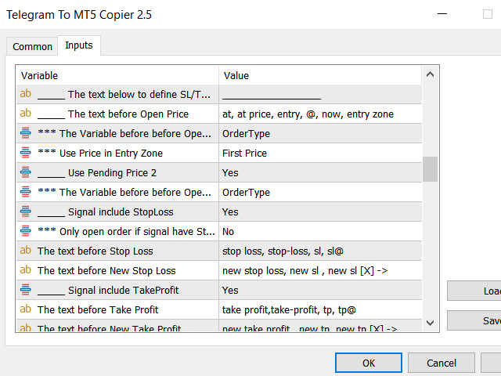Click the 'ab' icon beside 'The text before Take Profit'
The width and height of the screenshot is (501, 376).
pos(26,309)
